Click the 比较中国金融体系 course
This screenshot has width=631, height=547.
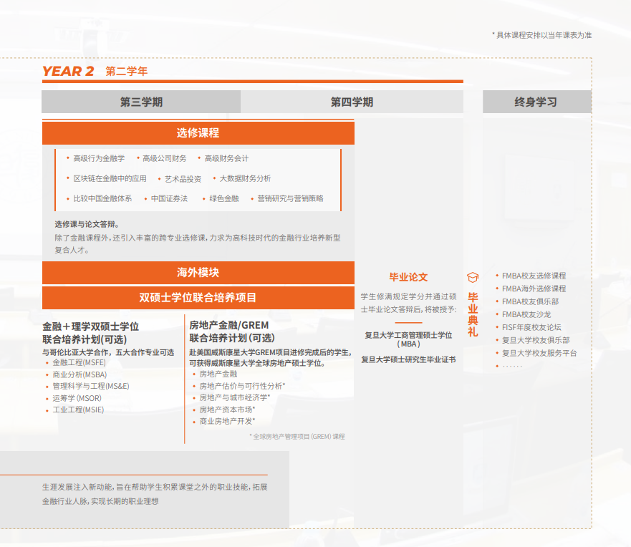pos(102,199)
